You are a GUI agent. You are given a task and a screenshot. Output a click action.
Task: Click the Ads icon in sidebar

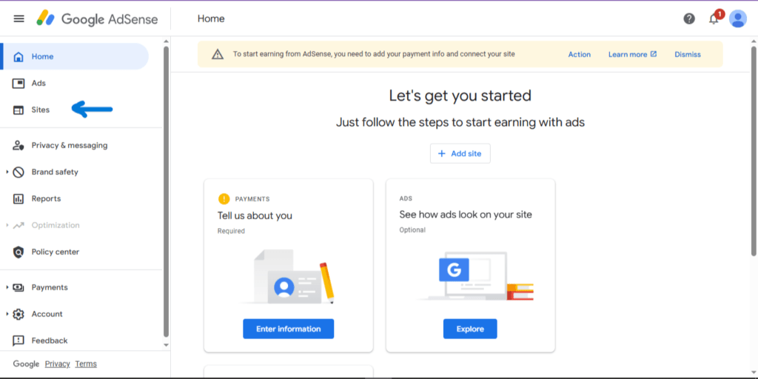pyautogui.click(x=19, y=83)
